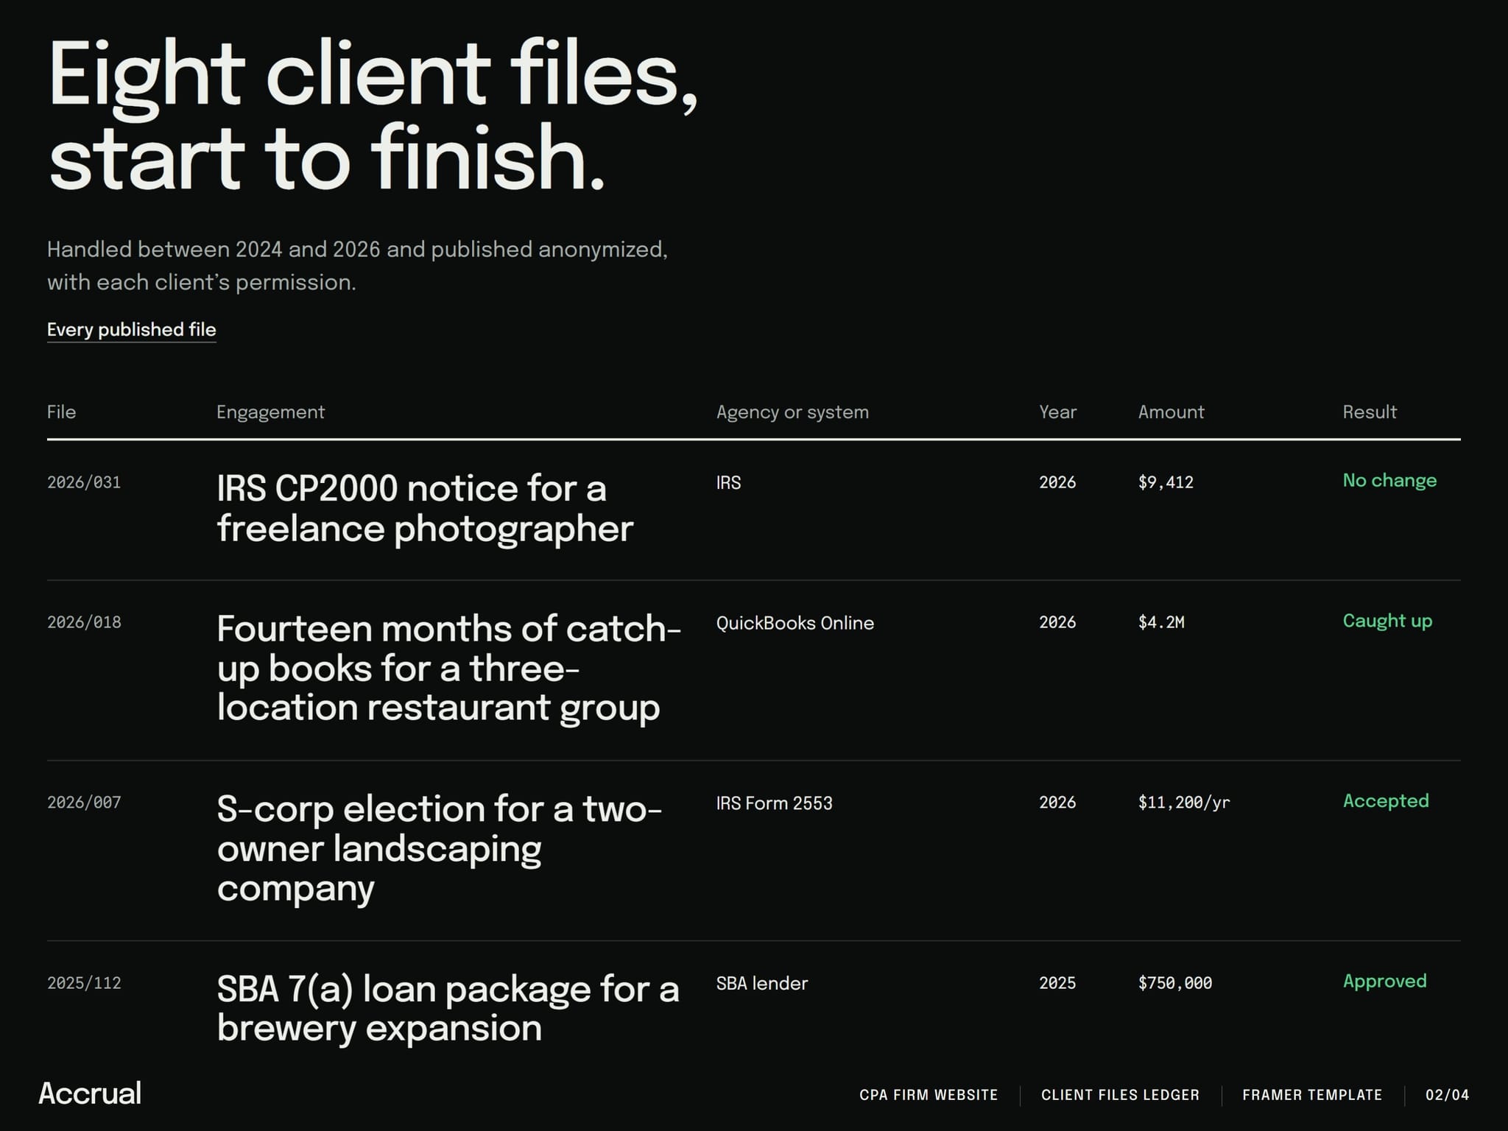Click the FRAMER TEMPLATE footer label

click(1312, 1095)
